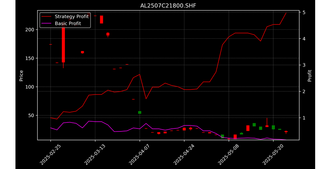
Task: Select the Basic Profit legend entry
Action: click(61, 23)
